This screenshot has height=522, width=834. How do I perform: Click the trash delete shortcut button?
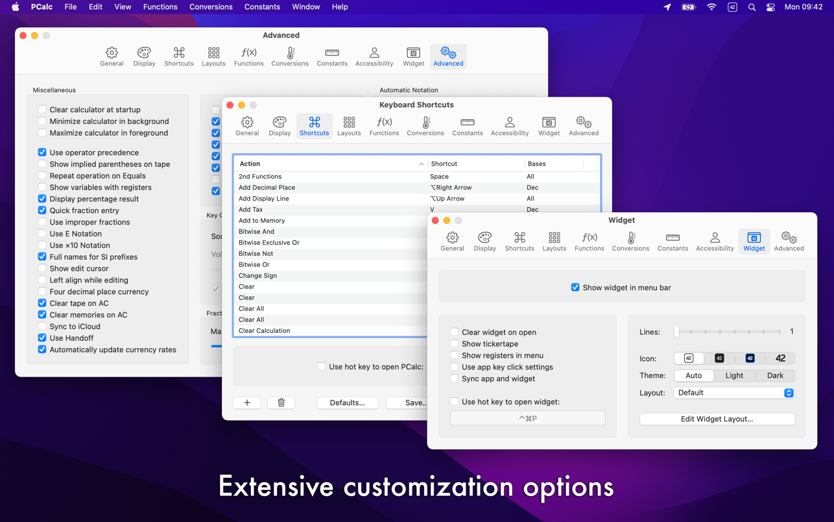(281, 403)
